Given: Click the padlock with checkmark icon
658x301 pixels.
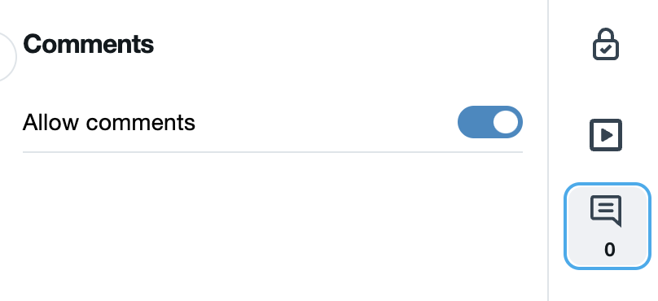Looking at the screenshot, I should pyautogui.click(x=606, y=45).
